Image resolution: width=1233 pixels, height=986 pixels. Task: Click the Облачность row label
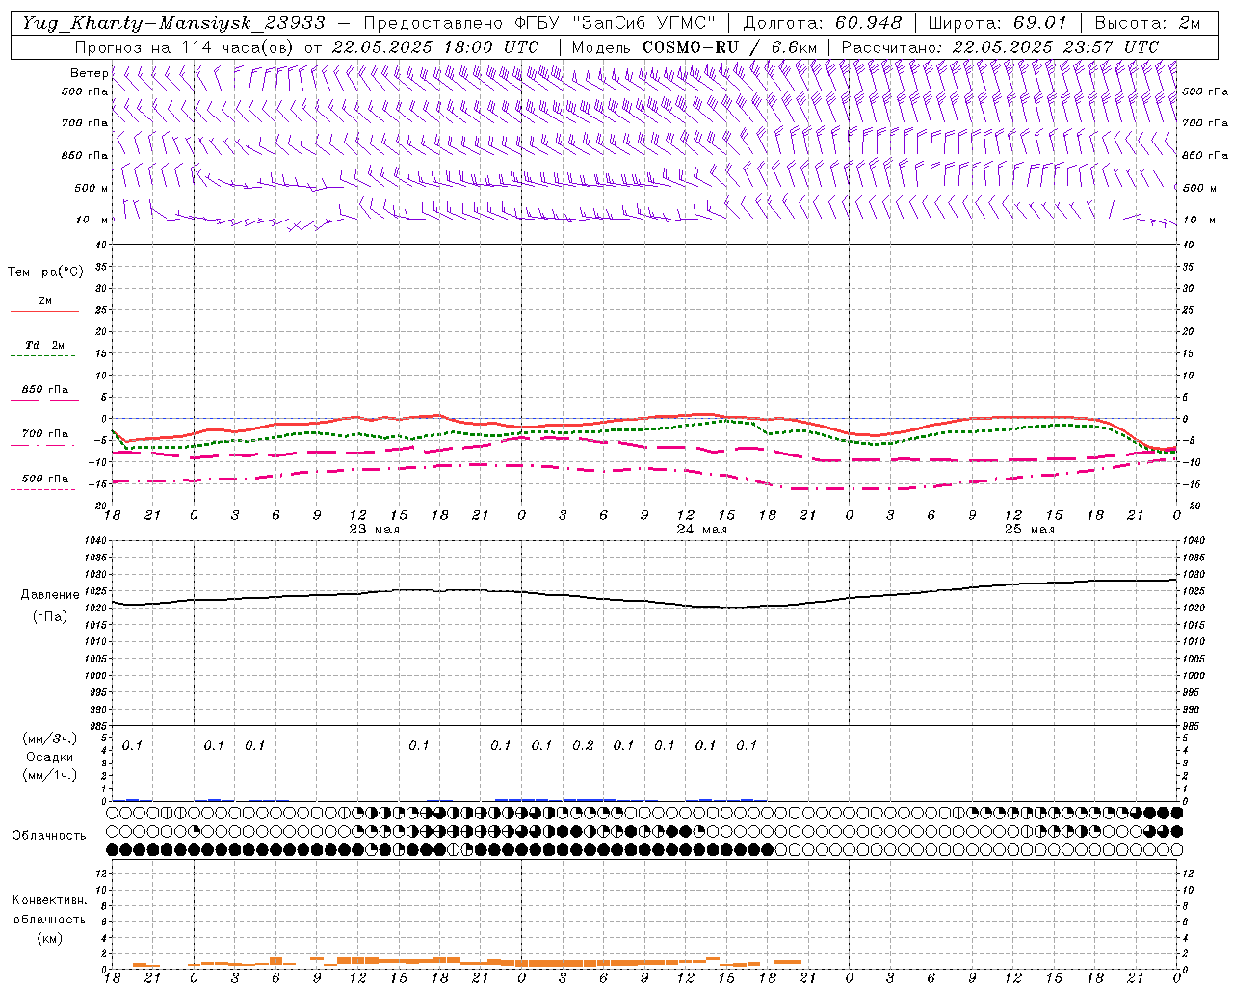coord(49,836)
